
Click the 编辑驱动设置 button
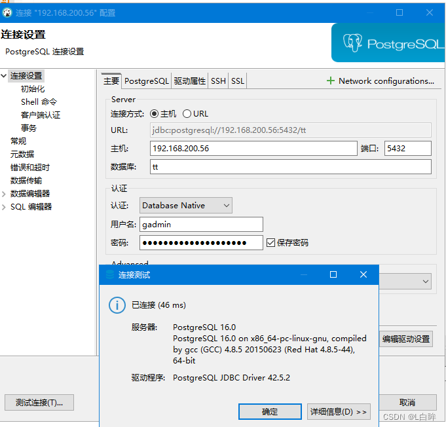[x=406, y=339]
